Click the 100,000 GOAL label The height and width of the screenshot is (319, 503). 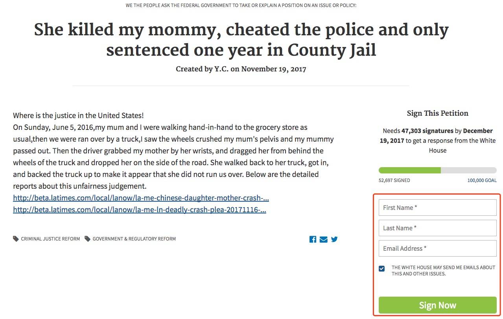click(x=482, y=180)
